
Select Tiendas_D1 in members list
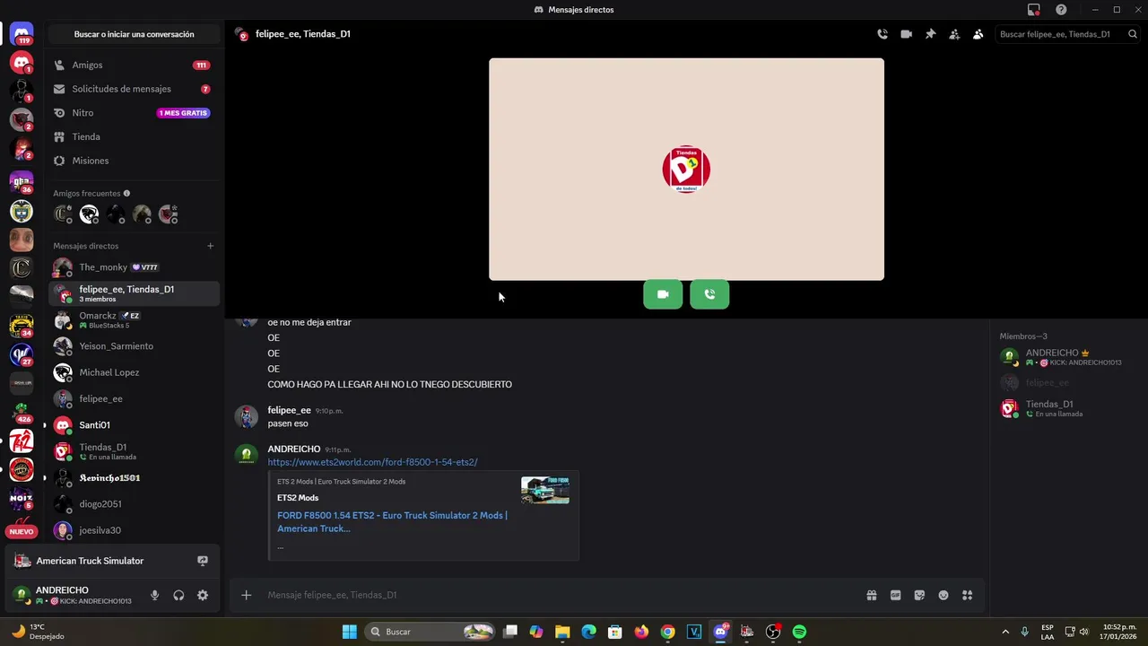(1067, 409)
